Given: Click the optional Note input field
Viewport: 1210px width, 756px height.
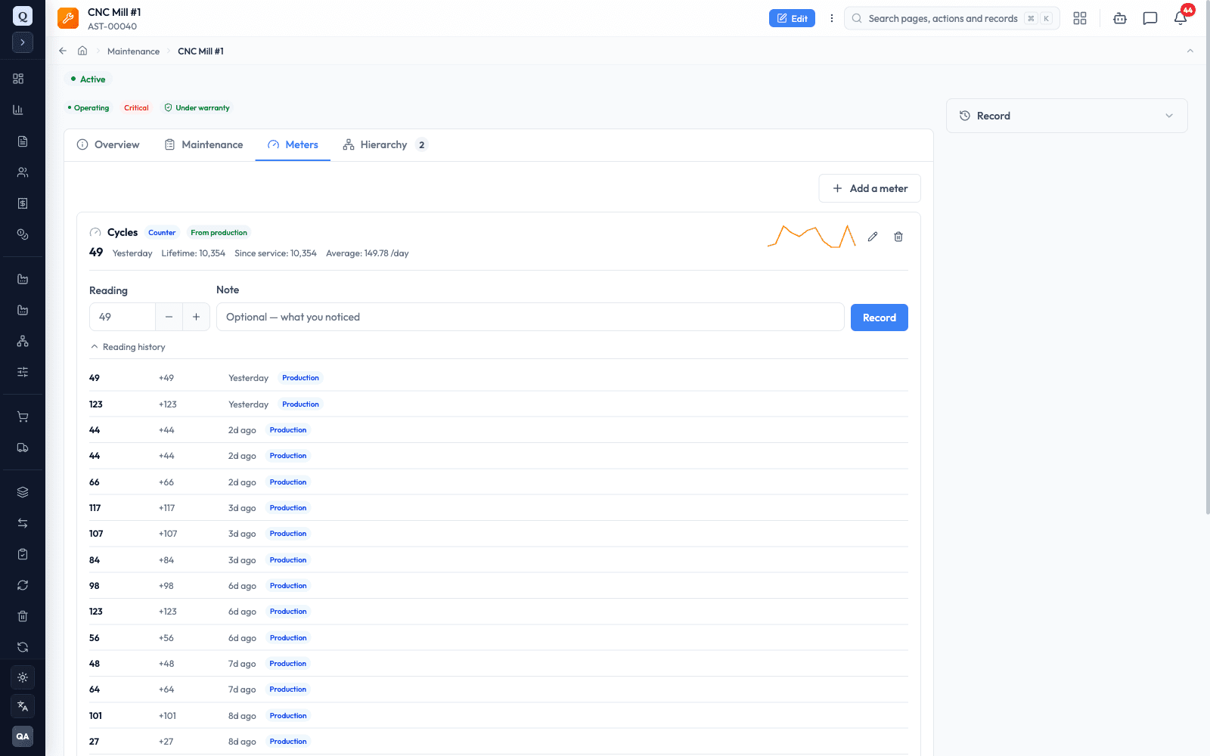Looking at the screenshot, I should pyautogui.click(x=530, y=317).
